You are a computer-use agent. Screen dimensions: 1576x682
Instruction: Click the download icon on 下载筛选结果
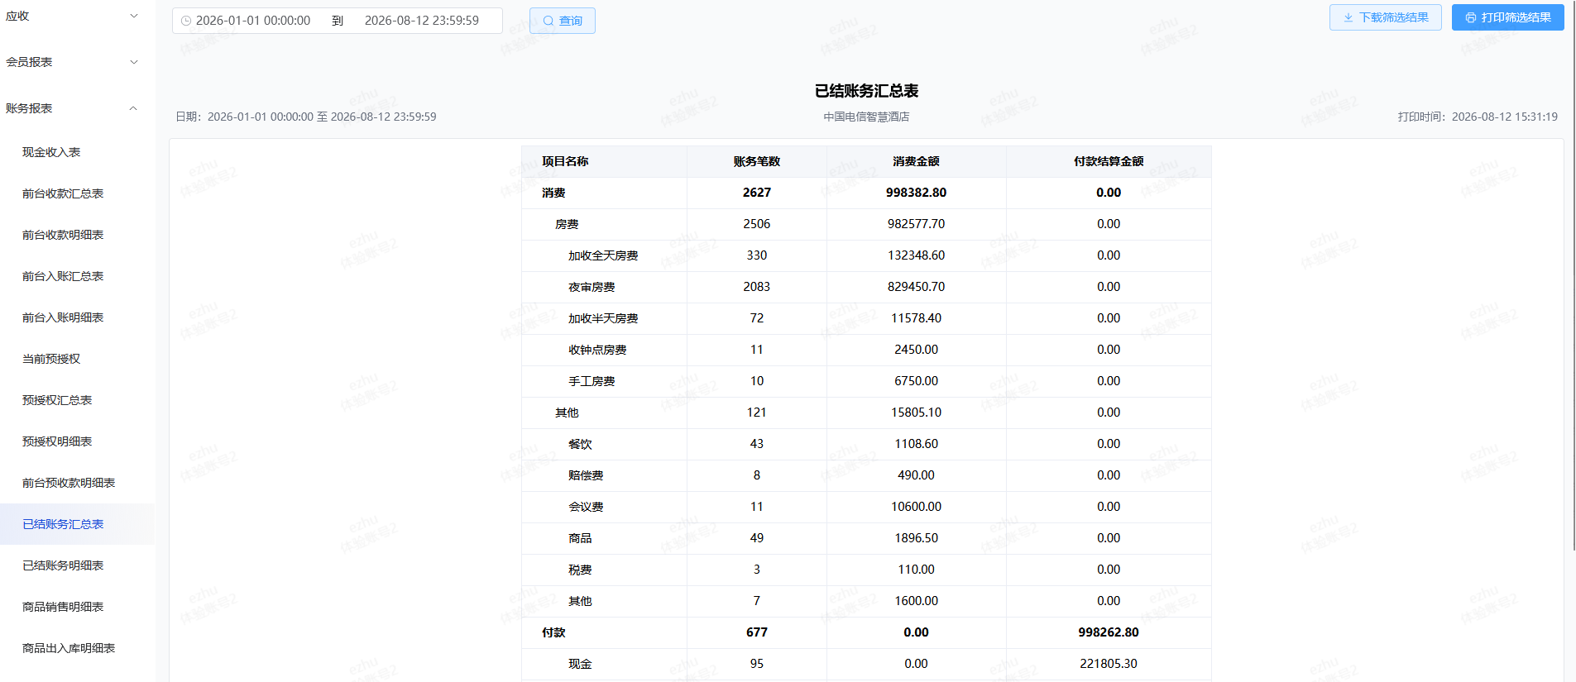pos(1348,17)
